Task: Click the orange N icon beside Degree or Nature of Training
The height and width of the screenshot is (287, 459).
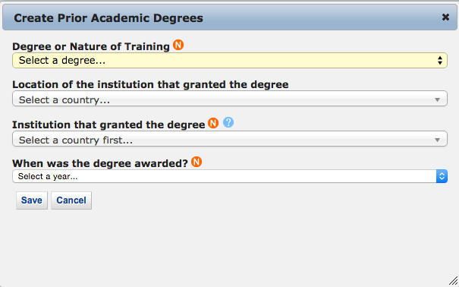Action: [178, 45]
